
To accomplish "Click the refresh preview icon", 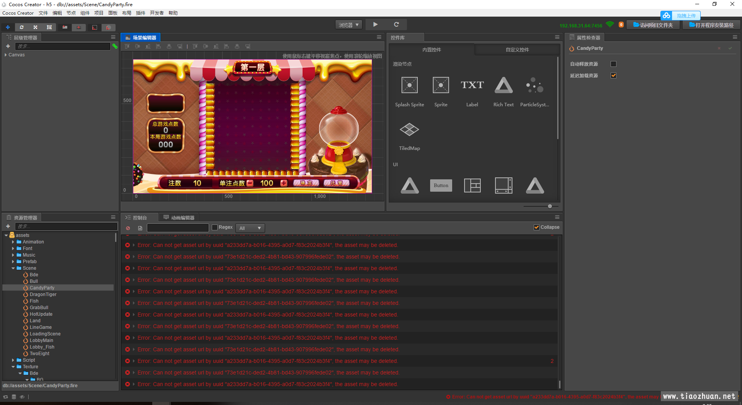I will pyautogui.click(x=396, y=24).
